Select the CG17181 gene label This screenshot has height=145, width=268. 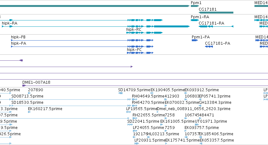tap(208, 9)
